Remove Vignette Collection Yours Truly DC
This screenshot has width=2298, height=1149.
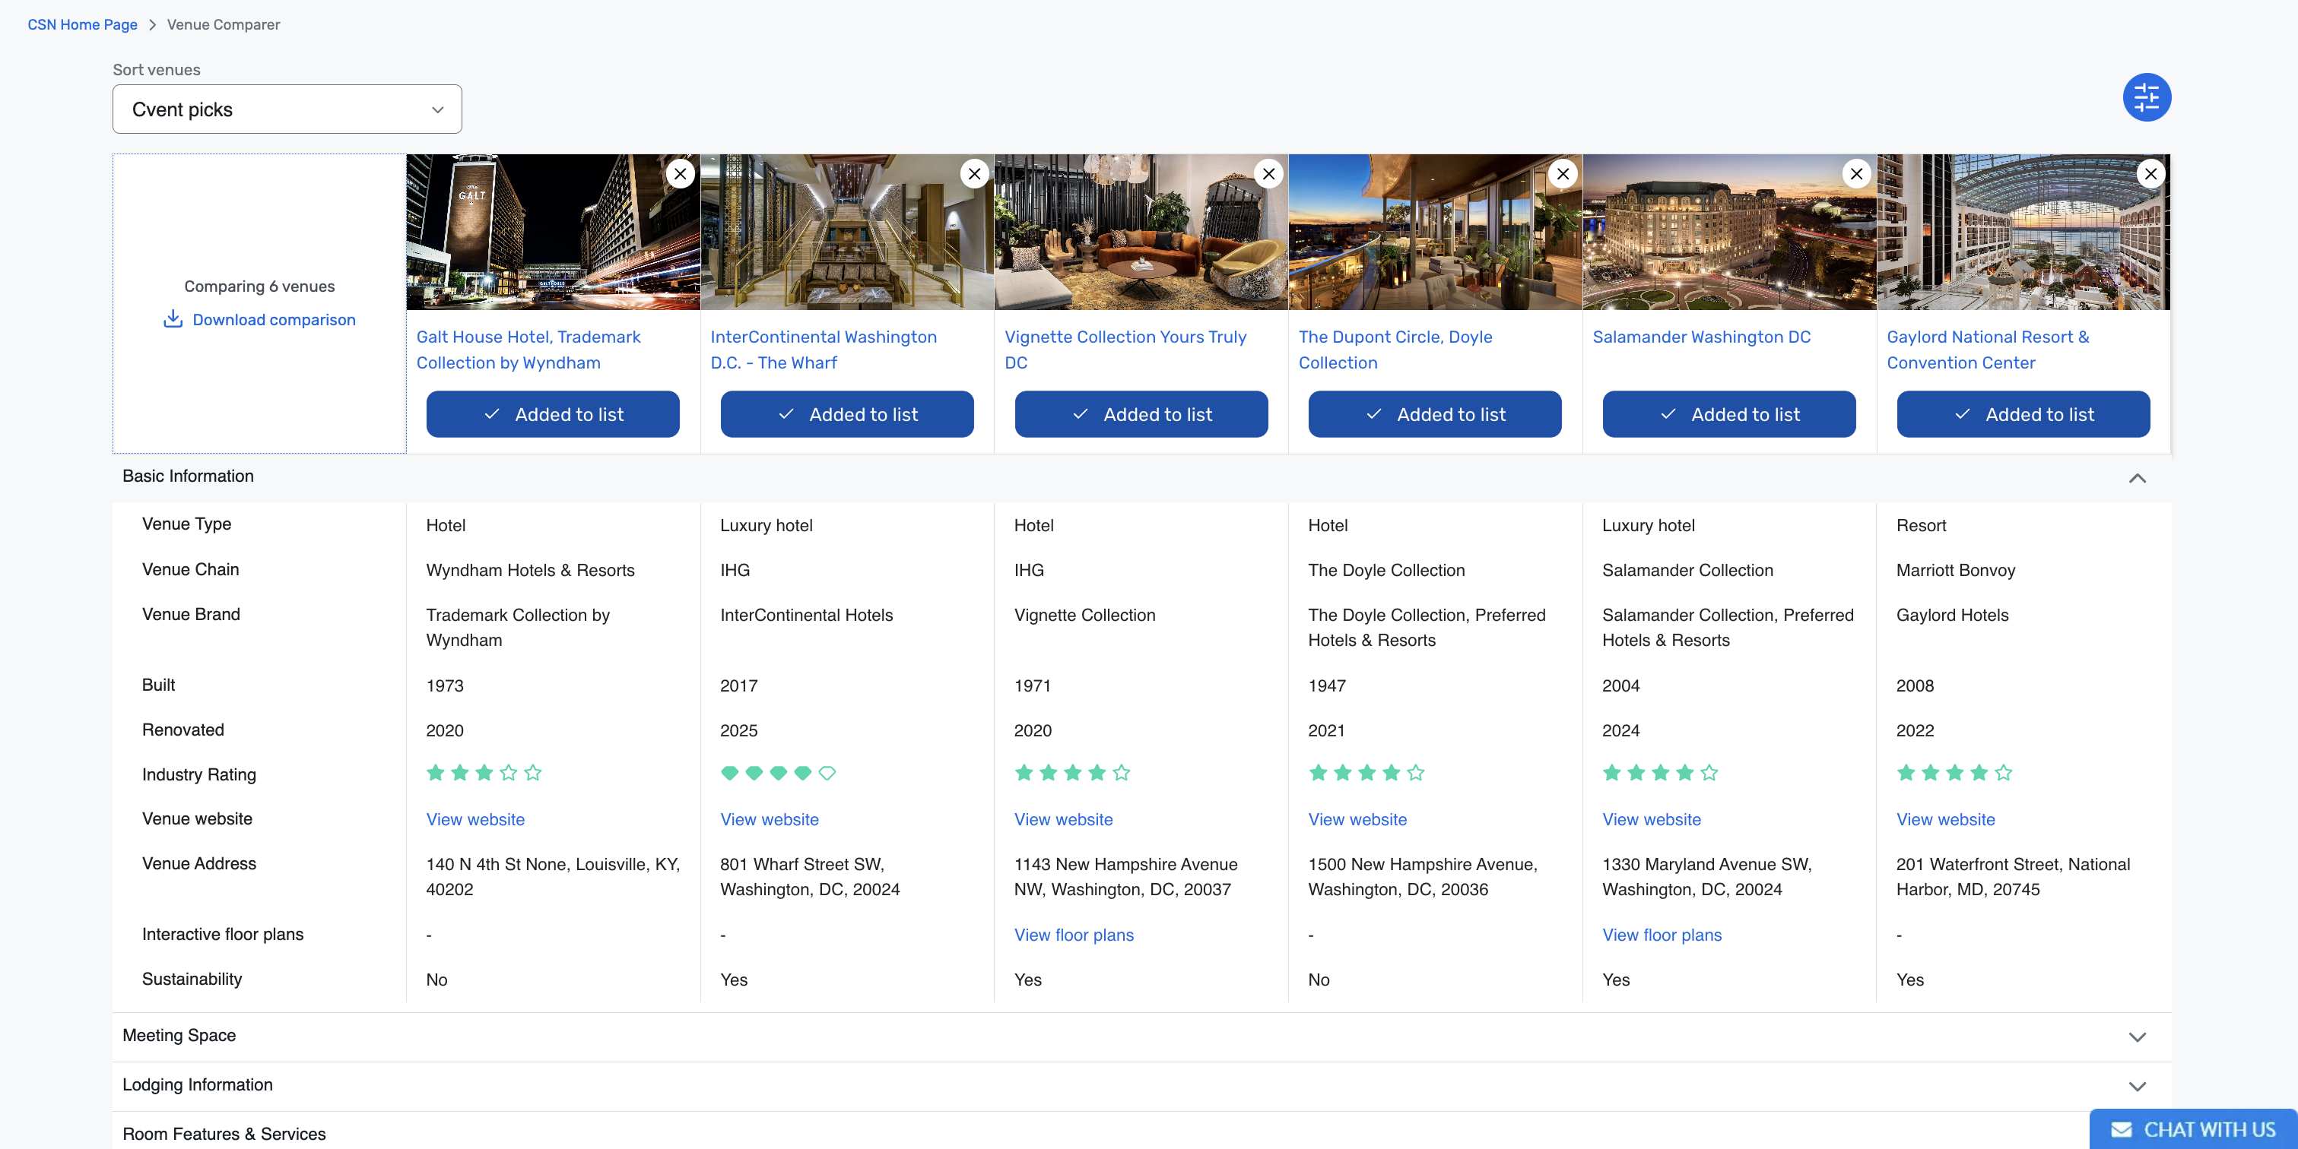click(x=1268, y=174)
